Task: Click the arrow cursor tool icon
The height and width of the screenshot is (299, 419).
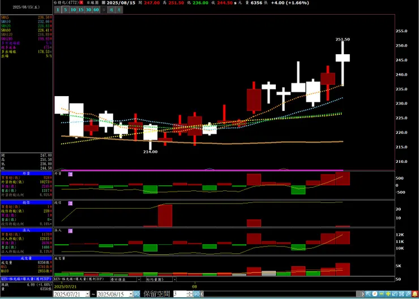Action: click(368, 294)
